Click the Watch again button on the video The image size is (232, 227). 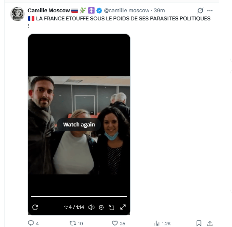click(79, 124)
